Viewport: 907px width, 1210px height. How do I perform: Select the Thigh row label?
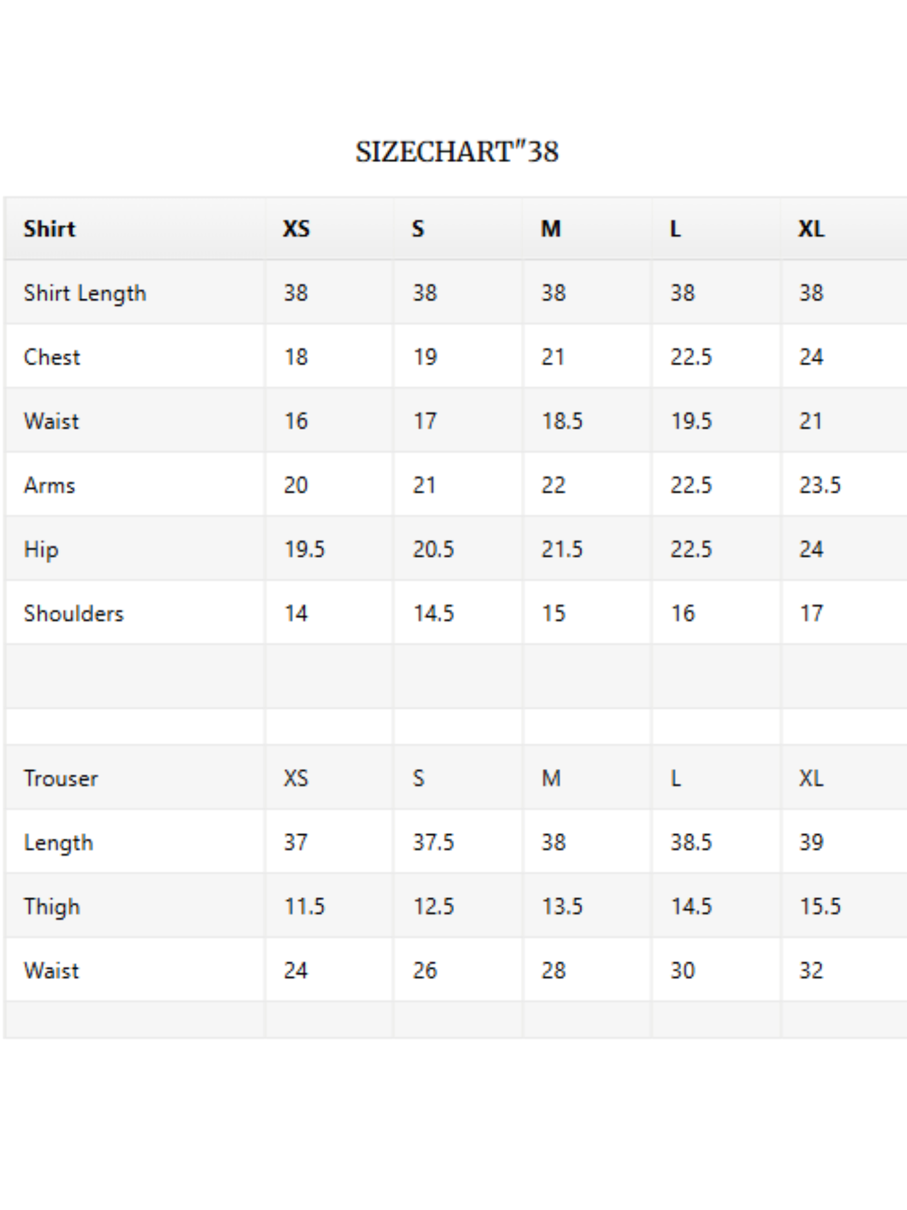(52, 907)
